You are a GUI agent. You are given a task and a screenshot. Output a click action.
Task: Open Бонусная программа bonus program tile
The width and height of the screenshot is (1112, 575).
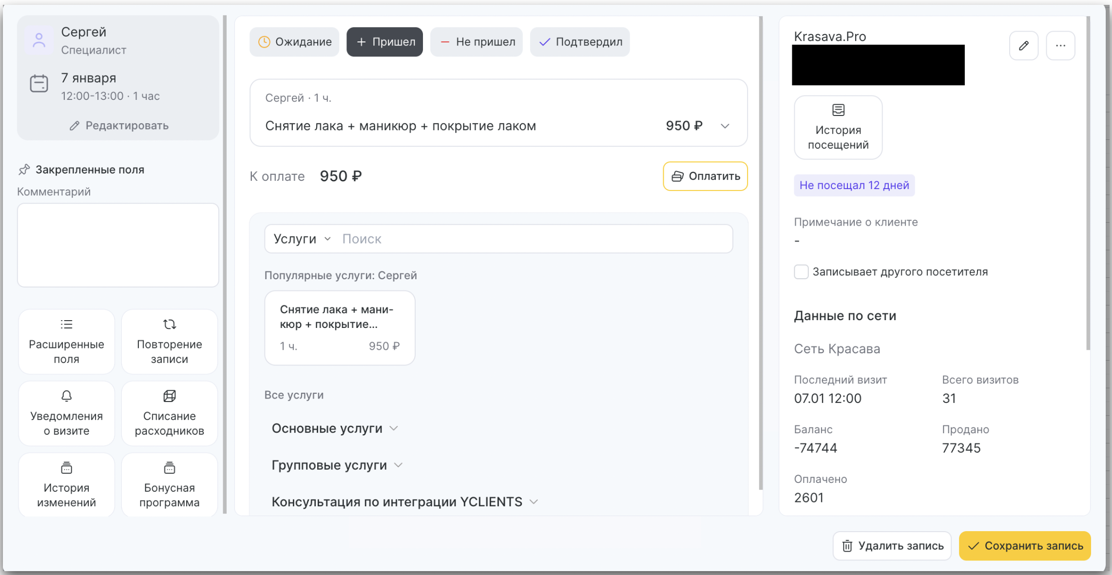click(169, 485)
